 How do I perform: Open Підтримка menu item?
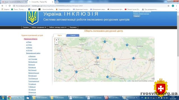[73, 27]
